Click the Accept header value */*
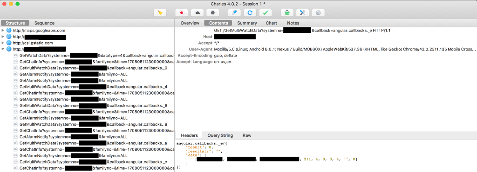The width and height of the screenshot is (477, 172). 217,43
